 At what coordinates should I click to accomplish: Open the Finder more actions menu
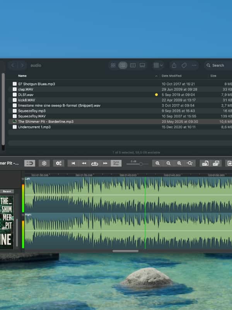point(194,65)
